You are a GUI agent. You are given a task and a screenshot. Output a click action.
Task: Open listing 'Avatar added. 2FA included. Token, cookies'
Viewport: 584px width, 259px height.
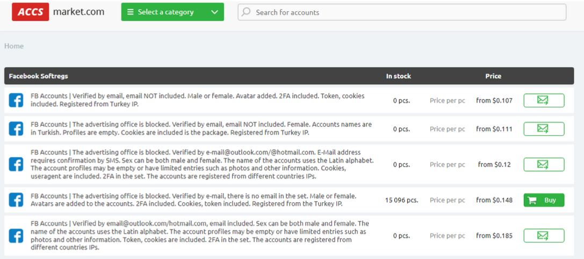pyautogui.click(x=197, y=100)
